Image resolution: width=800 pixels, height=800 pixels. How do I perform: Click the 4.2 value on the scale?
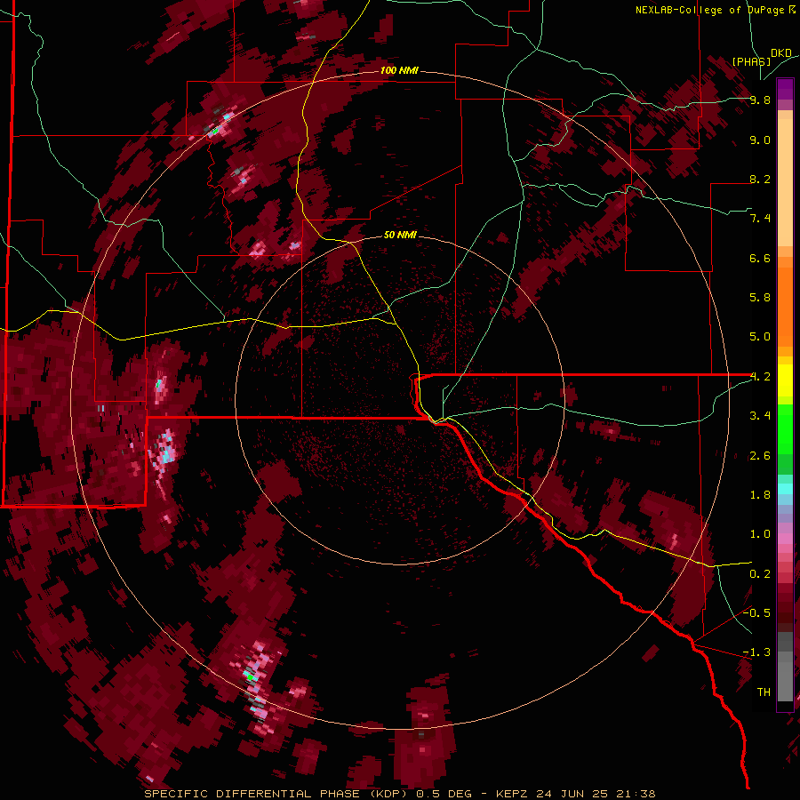[x=760, y=377]
